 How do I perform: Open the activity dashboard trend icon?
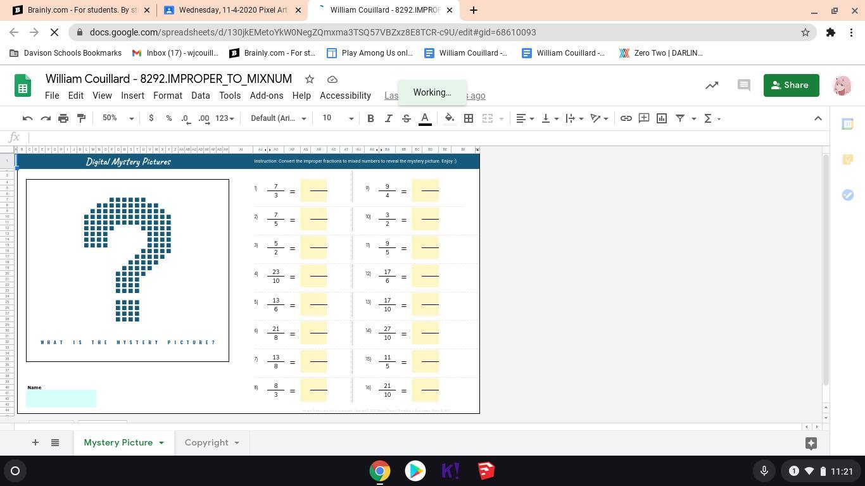tap(712, 85)
